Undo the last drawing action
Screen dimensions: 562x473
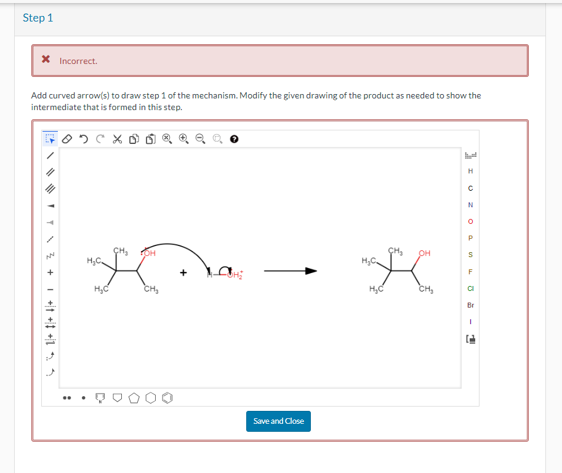click(x=84, y=139)
